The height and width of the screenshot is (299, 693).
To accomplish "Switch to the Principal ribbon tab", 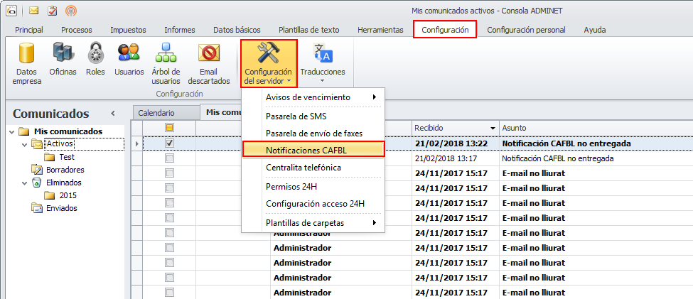I will 29,30.
